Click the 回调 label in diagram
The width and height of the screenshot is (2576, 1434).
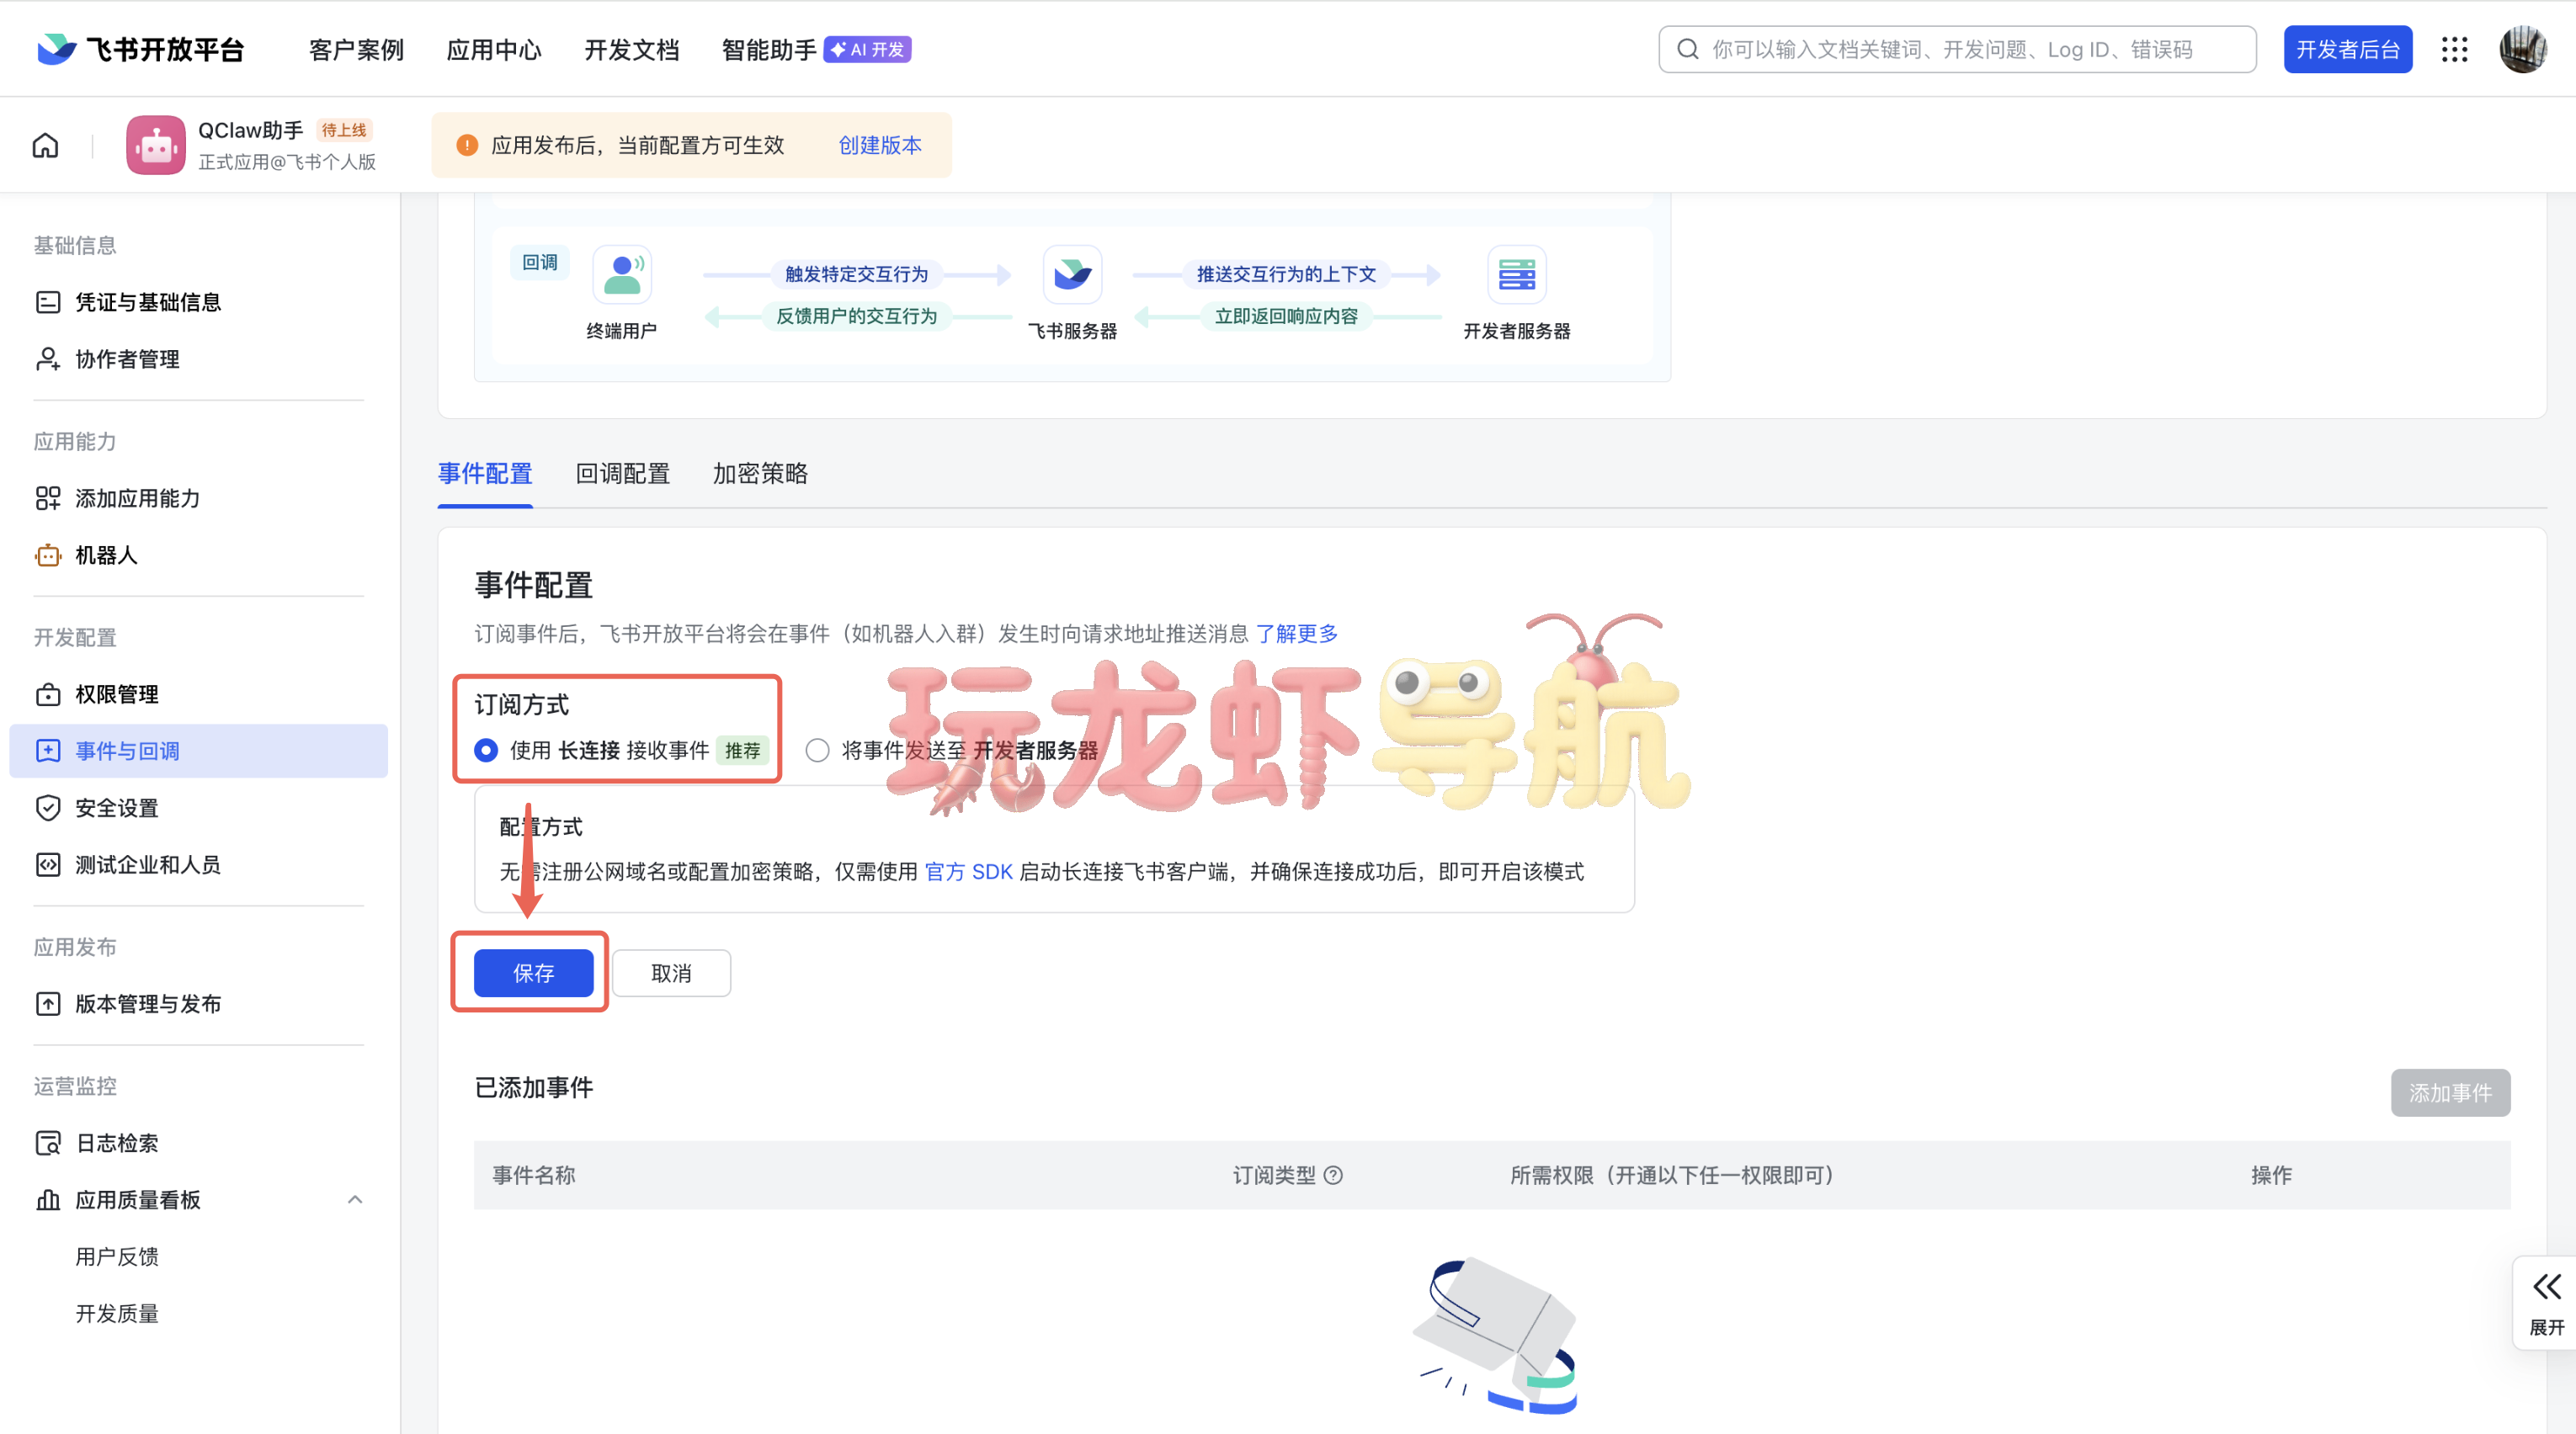pos(540,262)
